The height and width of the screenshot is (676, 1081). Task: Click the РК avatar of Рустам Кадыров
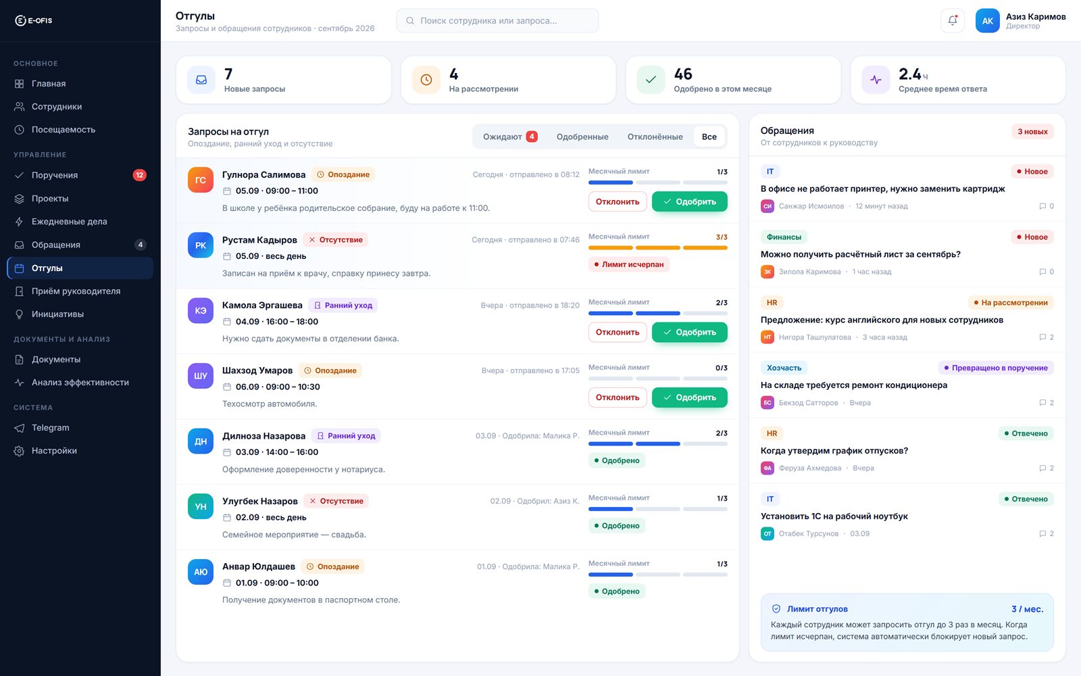[201, 245]
